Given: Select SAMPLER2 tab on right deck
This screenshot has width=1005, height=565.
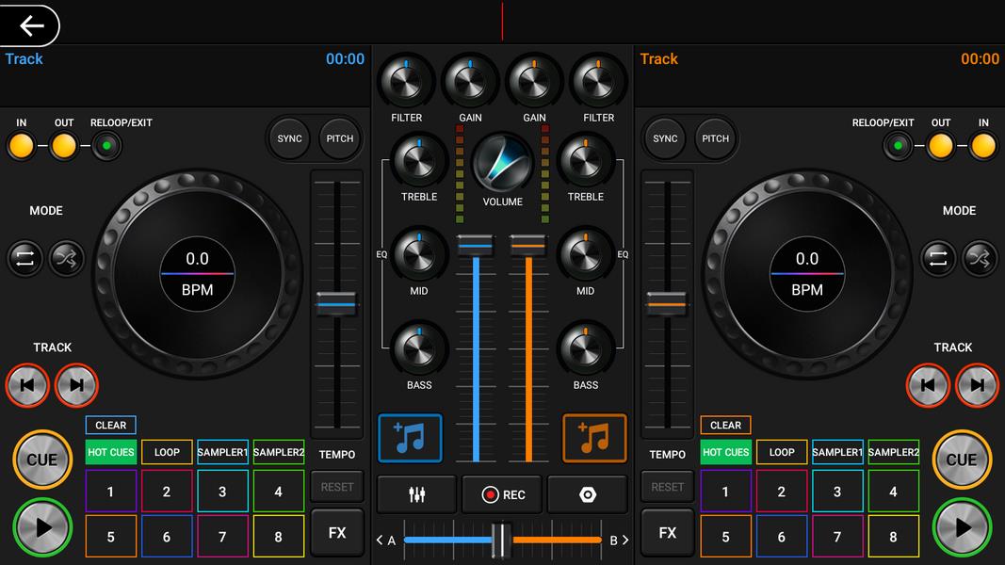Looking at the screenshot, I should click(893, 452).
